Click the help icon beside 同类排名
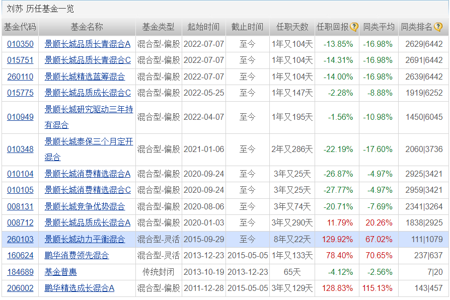Screen dimensions: 450x300 438,27
